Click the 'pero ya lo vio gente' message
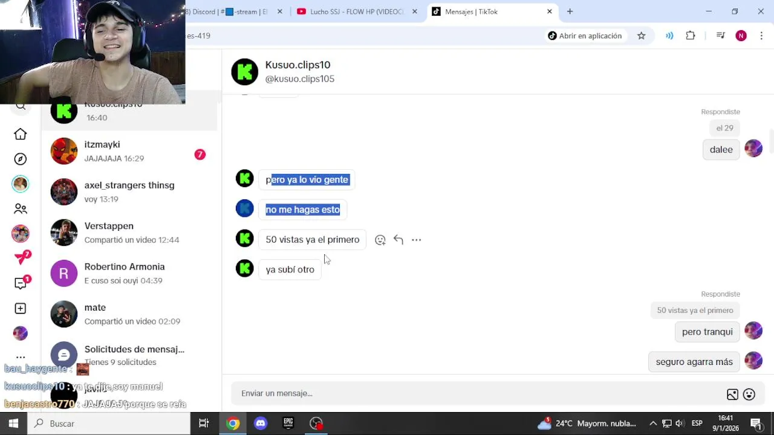This screenshot has height=435, width=774. tap(307, 179)
